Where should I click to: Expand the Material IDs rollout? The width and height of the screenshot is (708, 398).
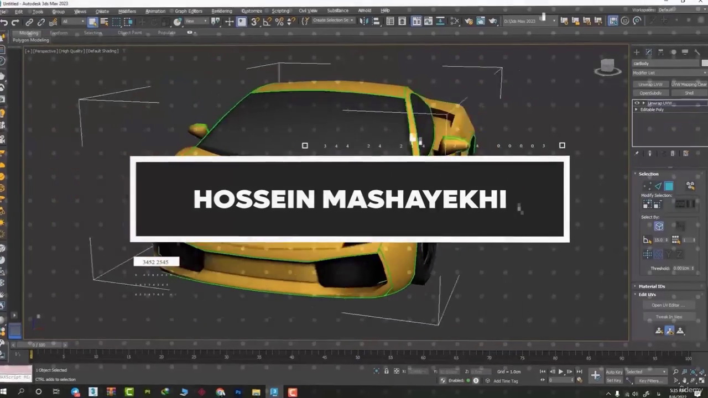click(652, 286)
